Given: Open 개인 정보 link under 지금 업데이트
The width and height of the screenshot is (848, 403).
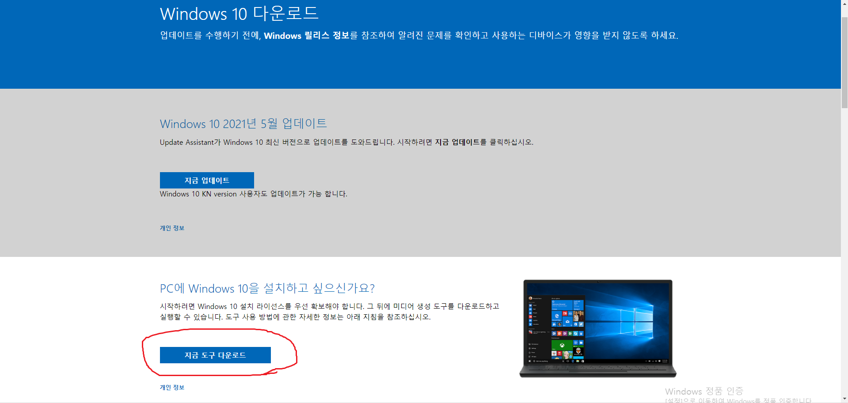Looking at the screenshot, I should 172,228.
